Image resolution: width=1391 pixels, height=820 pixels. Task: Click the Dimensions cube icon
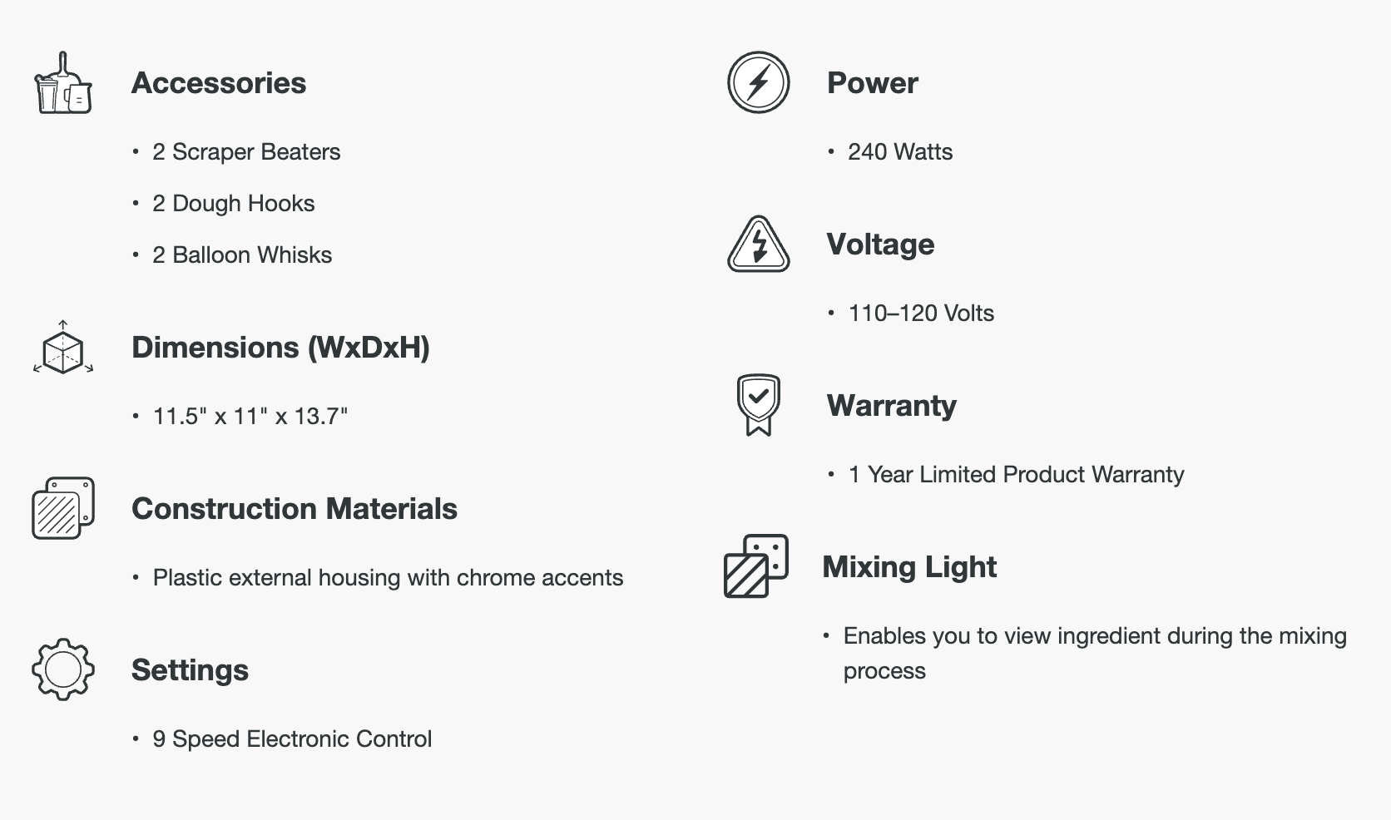point(63,348)
